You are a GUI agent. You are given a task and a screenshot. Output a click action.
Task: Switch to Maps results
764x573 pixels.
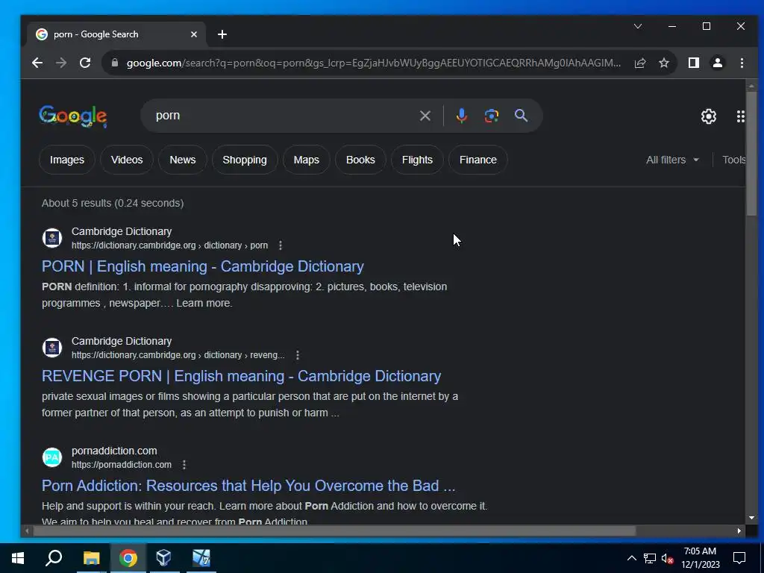(x=307, y=160)
